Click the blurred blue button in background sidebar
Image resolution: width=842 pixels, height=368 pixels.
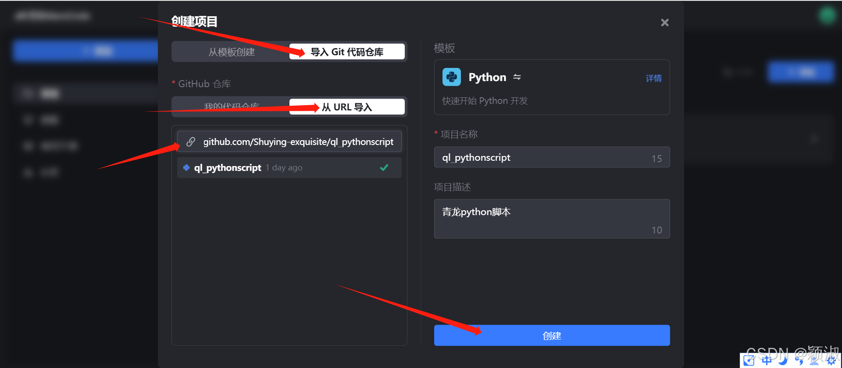click(86, 51)
